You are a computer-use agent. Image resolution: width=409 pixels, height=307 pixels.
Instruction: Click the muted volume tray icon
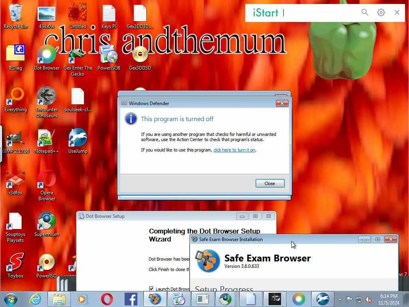369,299
